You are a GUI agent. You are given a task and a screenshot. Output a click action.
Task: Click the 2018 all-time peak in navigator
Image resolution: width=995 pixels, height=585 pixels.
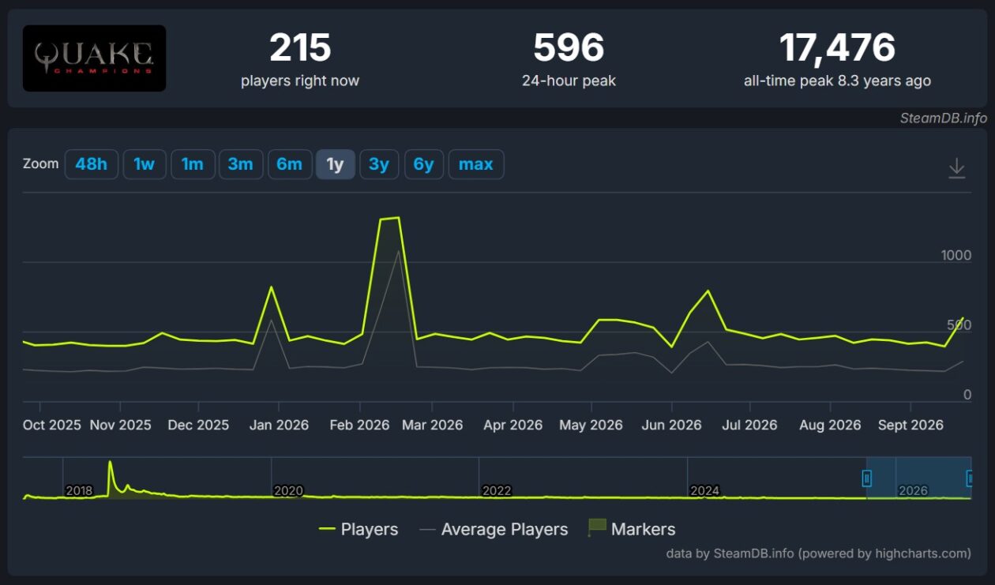tap(110, 462)
